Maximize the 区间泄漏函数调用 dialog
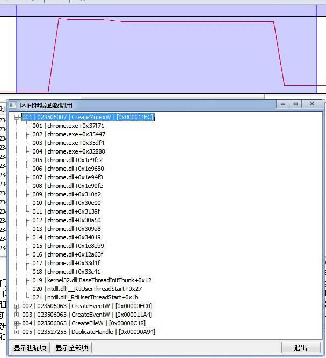The width and height of the screenshot is (326, 358). click(295, 104)
